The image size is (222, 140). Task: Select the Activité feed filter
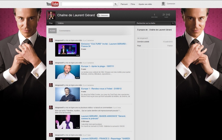(52, 31)
